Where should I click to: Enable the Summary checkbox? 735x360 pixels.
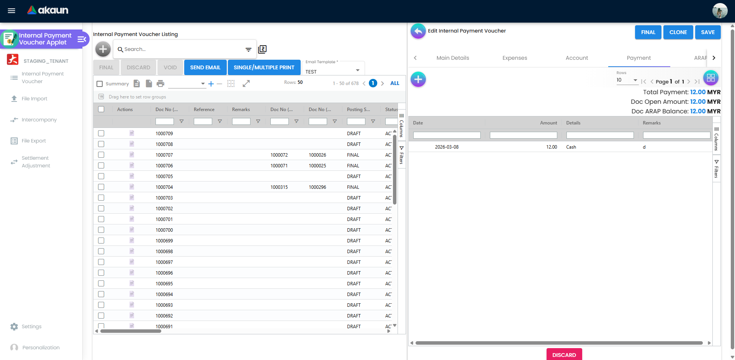[100, 83]
